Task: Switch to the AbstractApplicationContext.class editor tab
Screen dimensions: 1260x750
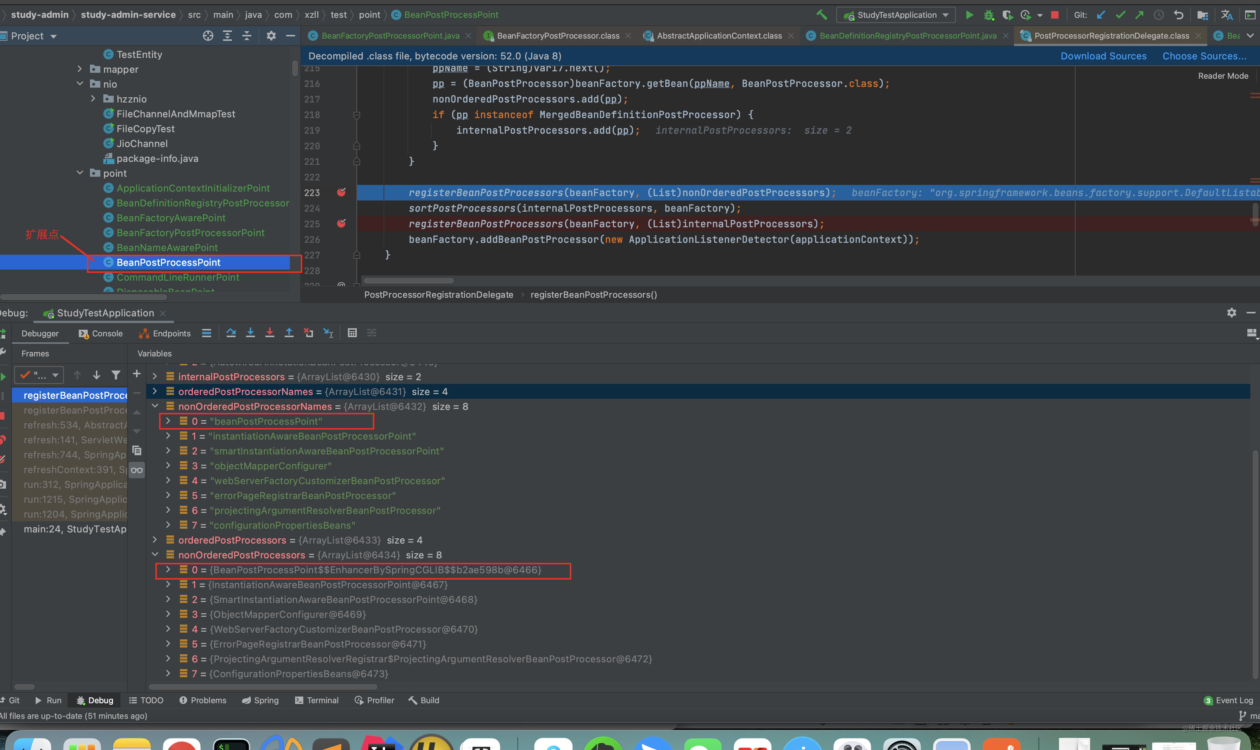Action: click(719, 36)
